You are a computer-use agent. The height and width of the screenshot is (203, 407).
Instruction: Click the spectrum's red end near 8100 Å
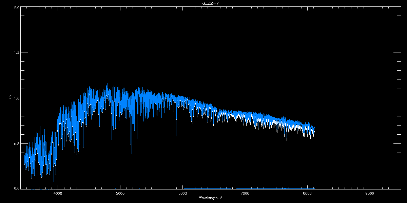coord(314,130)
